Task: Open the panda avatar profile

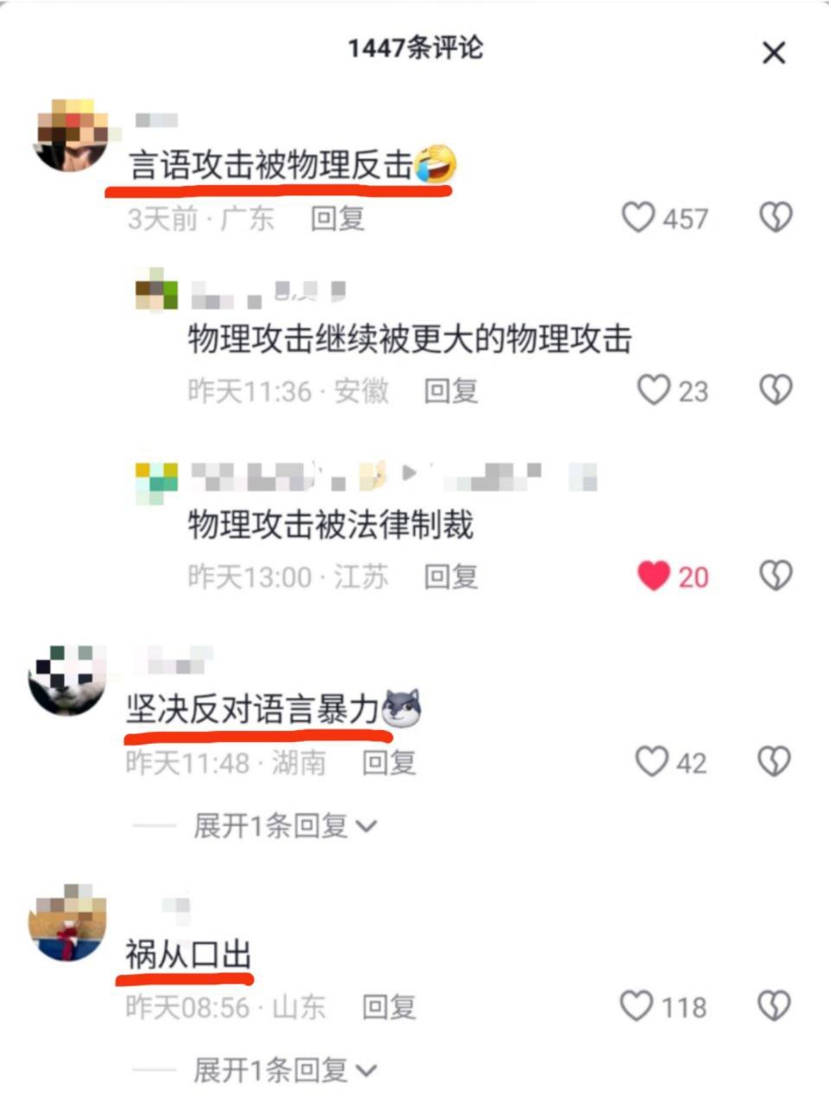Action: pos(67,680)
